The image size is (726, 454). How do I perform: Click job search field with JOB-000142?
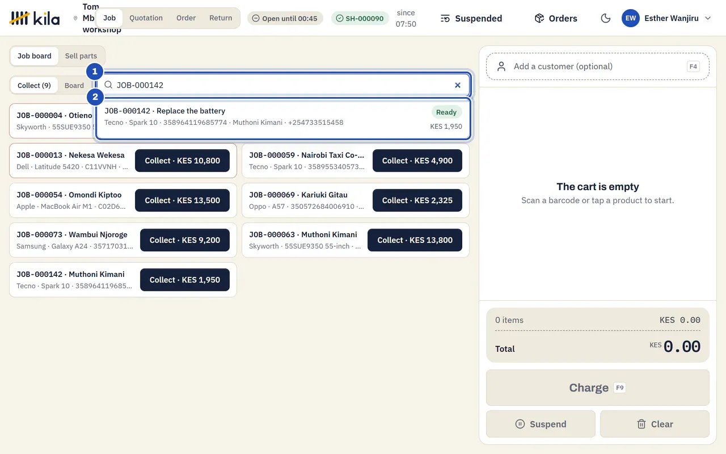pyautogui.click(x=284, y=85)
